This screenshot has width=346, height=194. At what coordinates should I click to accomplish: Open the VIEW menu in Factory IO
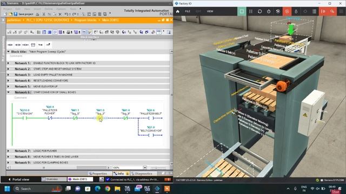(210, 11)
